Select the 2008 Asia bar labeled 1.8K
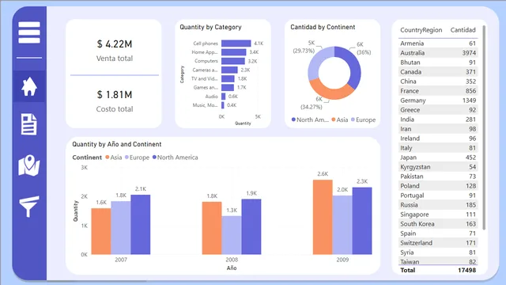Image resolution: width=506 pixels, height=285 pixels. click(x=212, y=228)
